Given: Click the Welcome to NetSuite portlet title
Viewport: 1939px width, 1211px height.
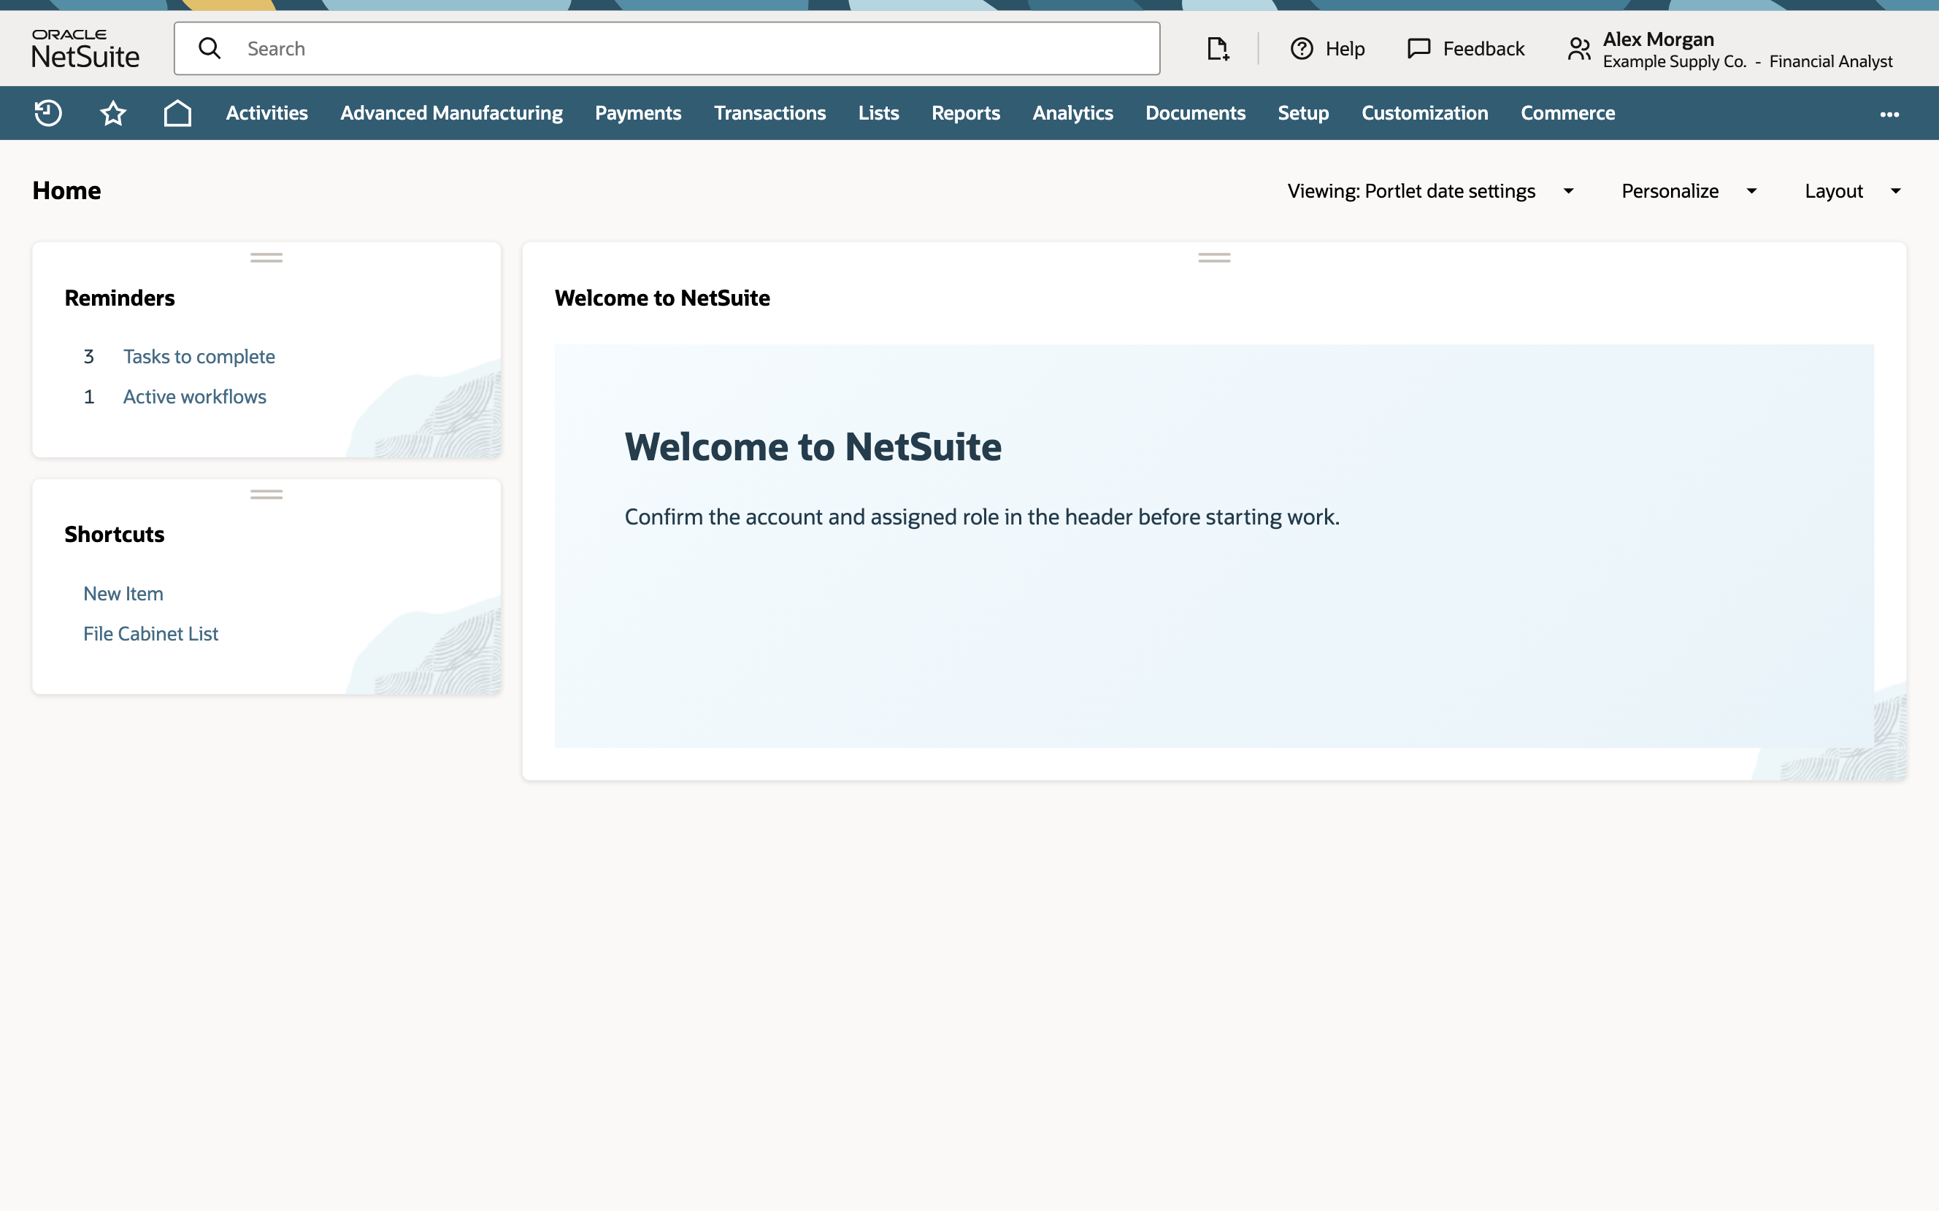Looking at the screenshot, I should tap(662, 298).
